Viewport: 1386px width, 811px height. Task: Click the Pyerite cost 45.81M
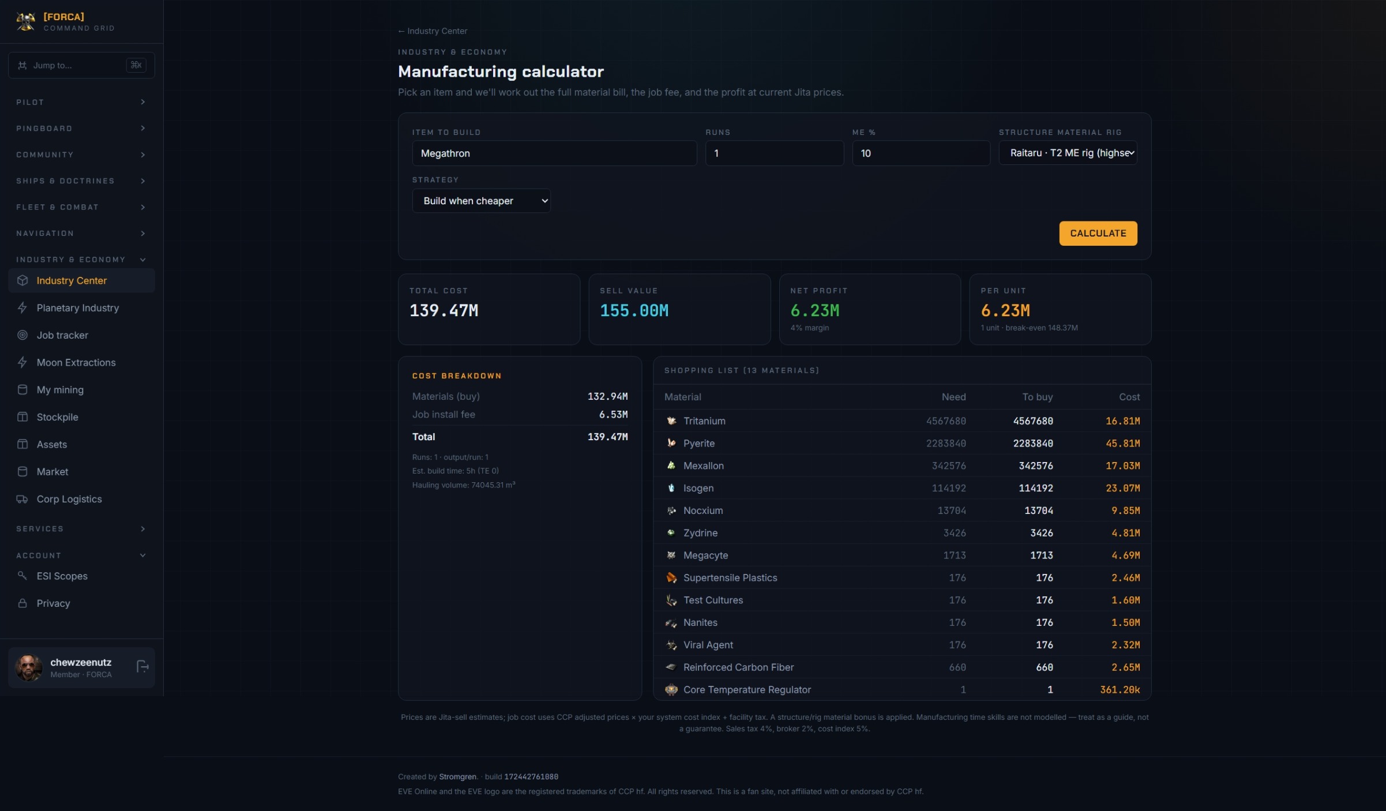(1122, 443)
